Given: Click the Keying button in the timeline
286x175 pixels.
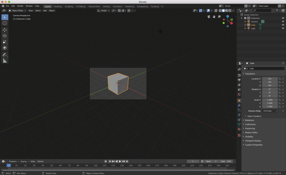Looking at the screenshot, I should pos(24,161).
